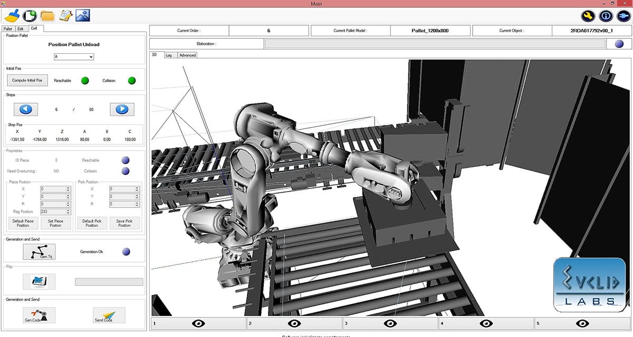Image resolution: width=633 pixels, height=337 pixels.
Task: Click Default Piece Position button
Action: coord(23,223)
